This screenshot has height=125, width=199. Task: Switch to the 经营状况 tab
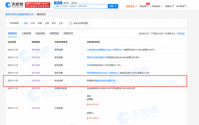pos(68,33)
